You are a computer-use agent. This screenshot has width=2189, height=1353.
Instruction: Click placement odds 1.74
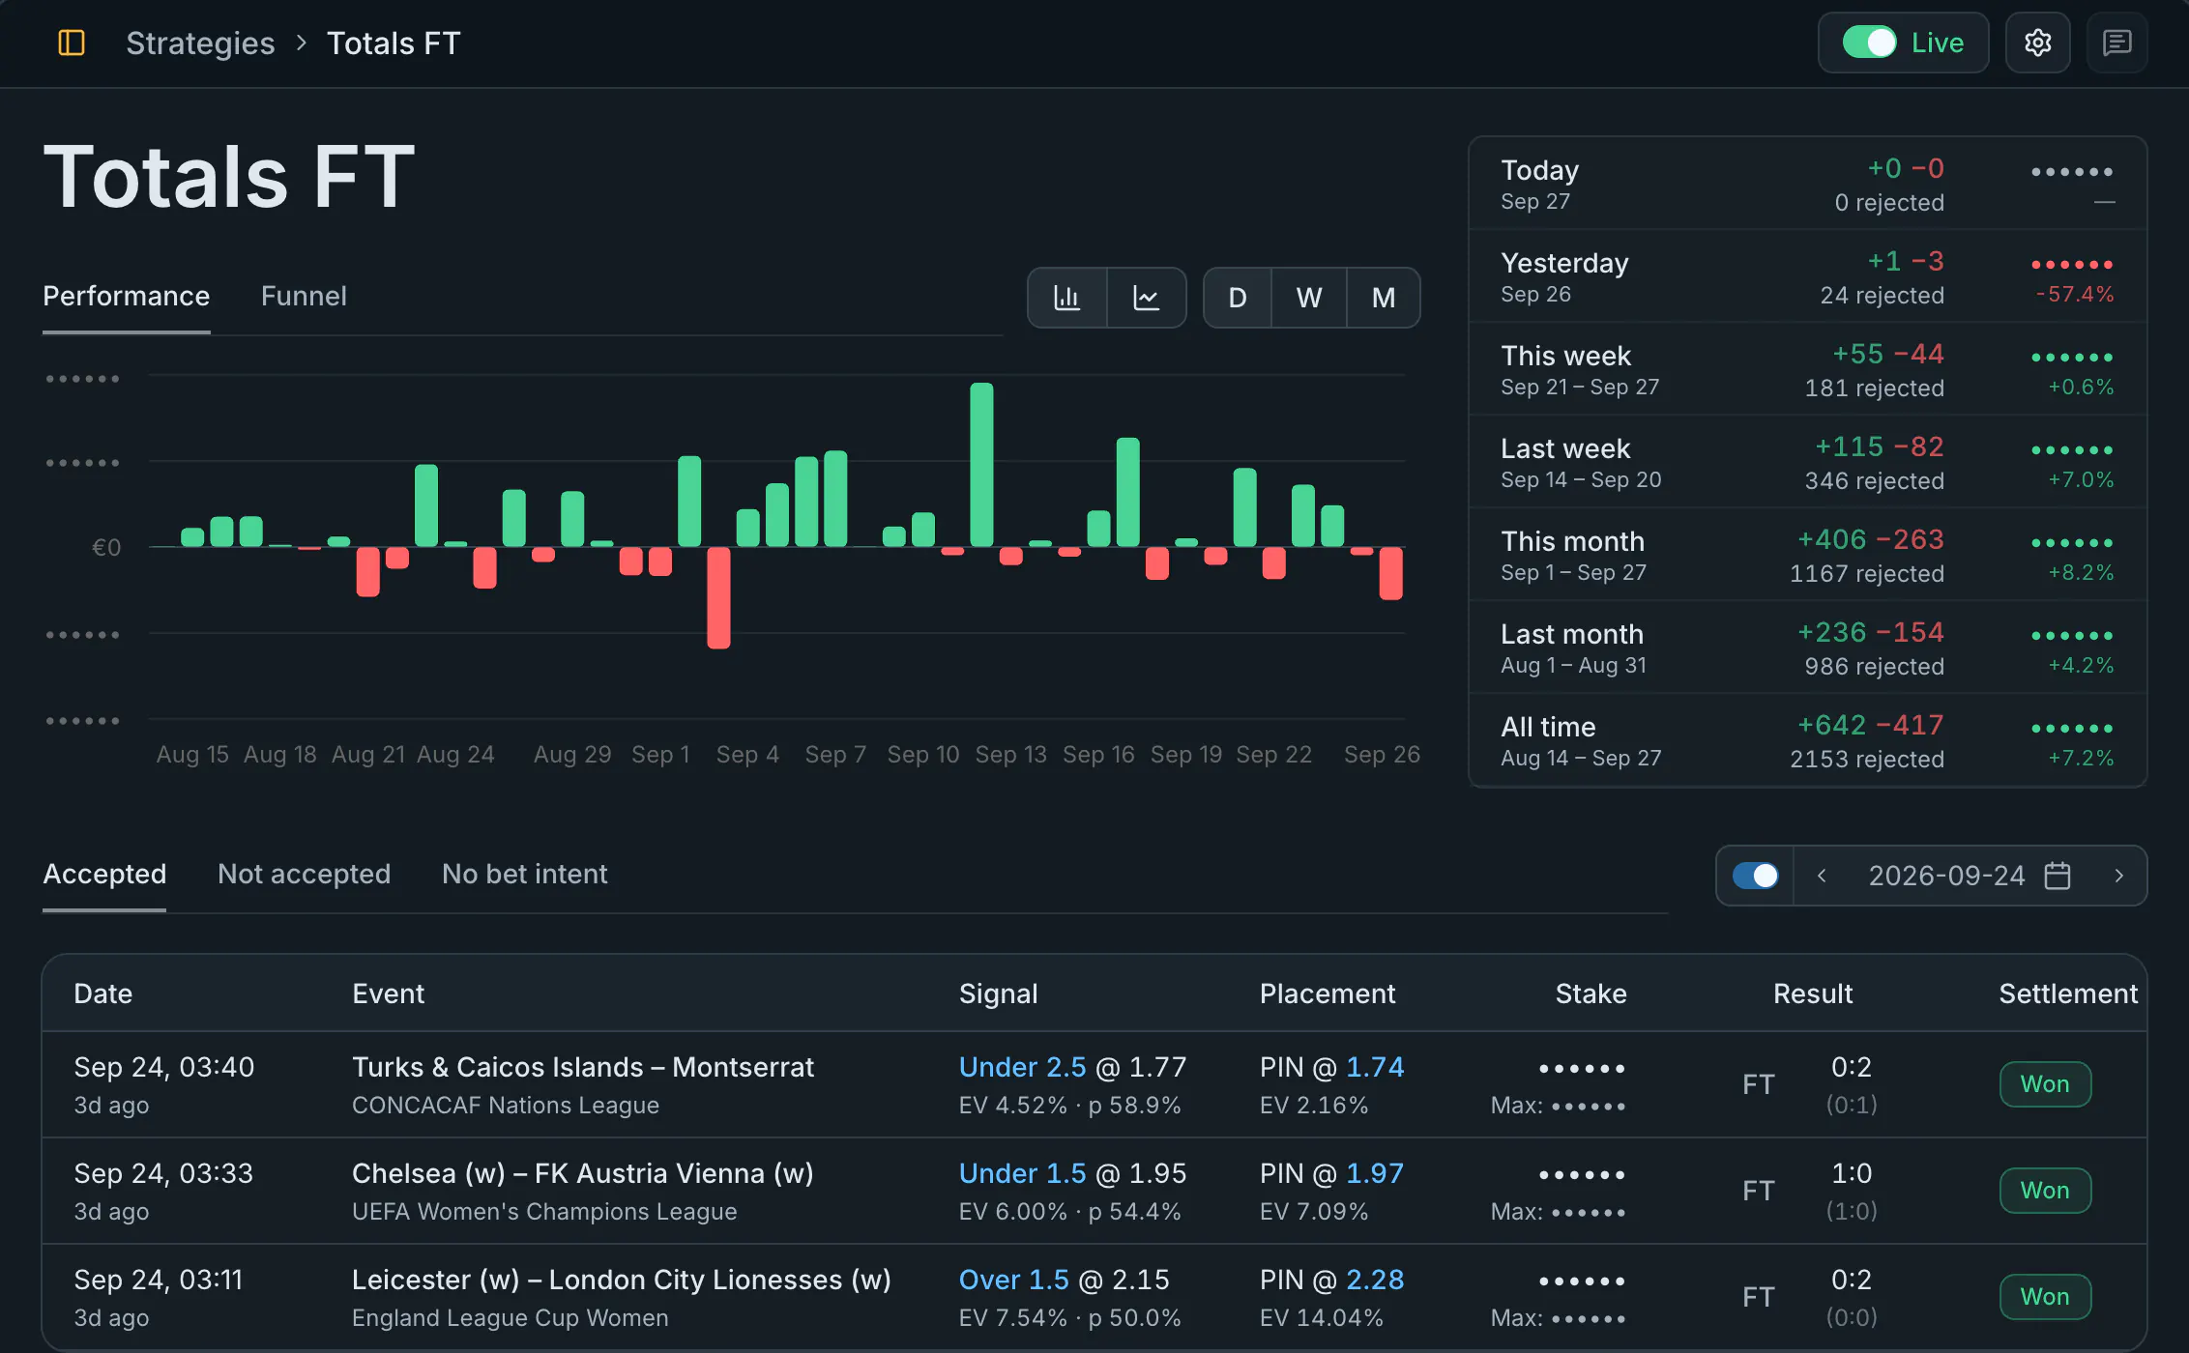pyautogui.click(x=1375, y=1067)
